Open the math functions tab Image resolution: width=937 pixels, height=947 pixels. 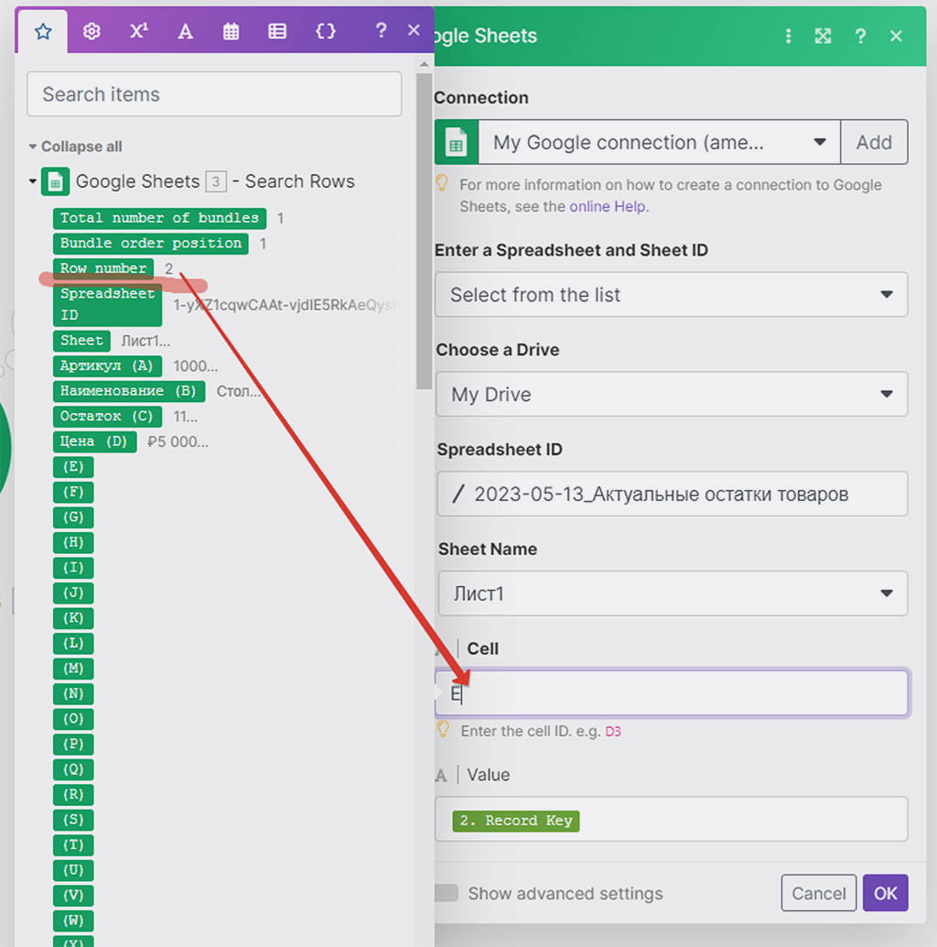tap(139, 31)
